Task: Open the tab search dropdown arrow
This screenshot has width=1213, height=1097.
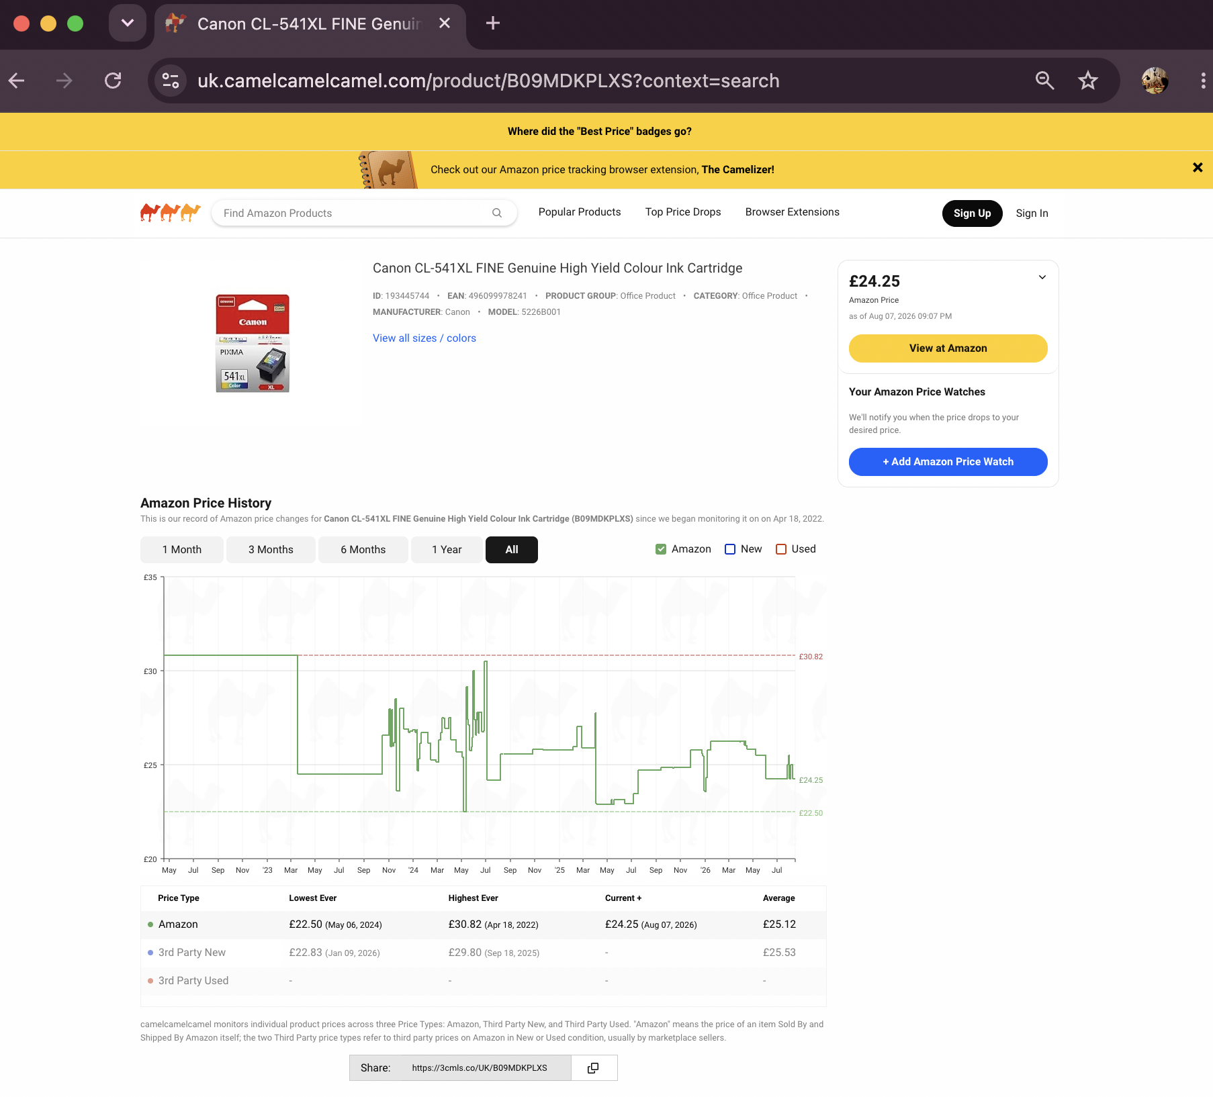Action: coord(128,23)
